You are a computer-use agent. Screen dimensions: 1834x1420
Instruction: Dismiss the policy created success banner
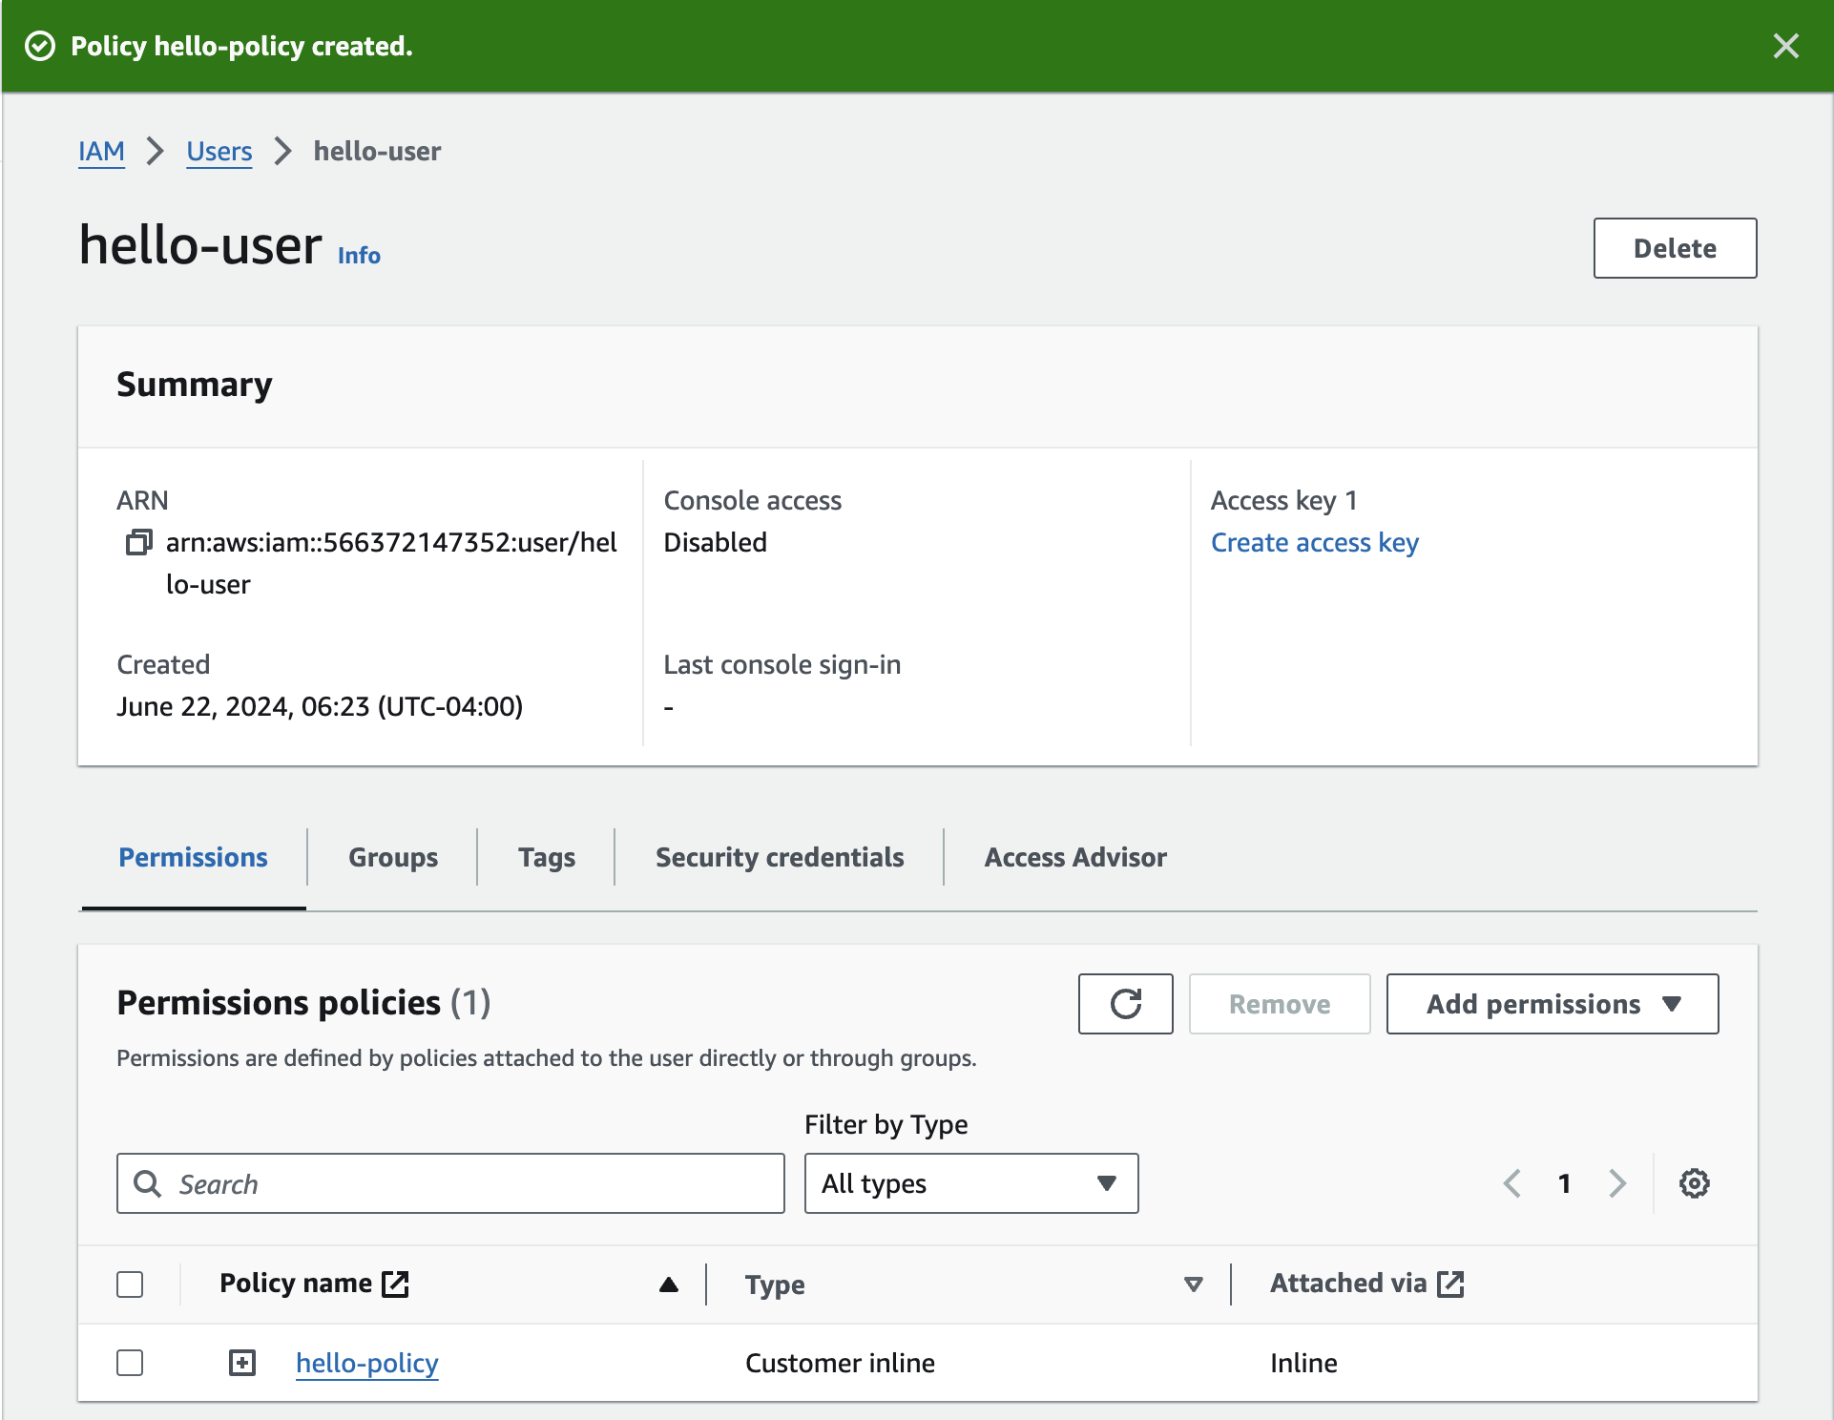pyautogui.click(x=1785, y=46)
